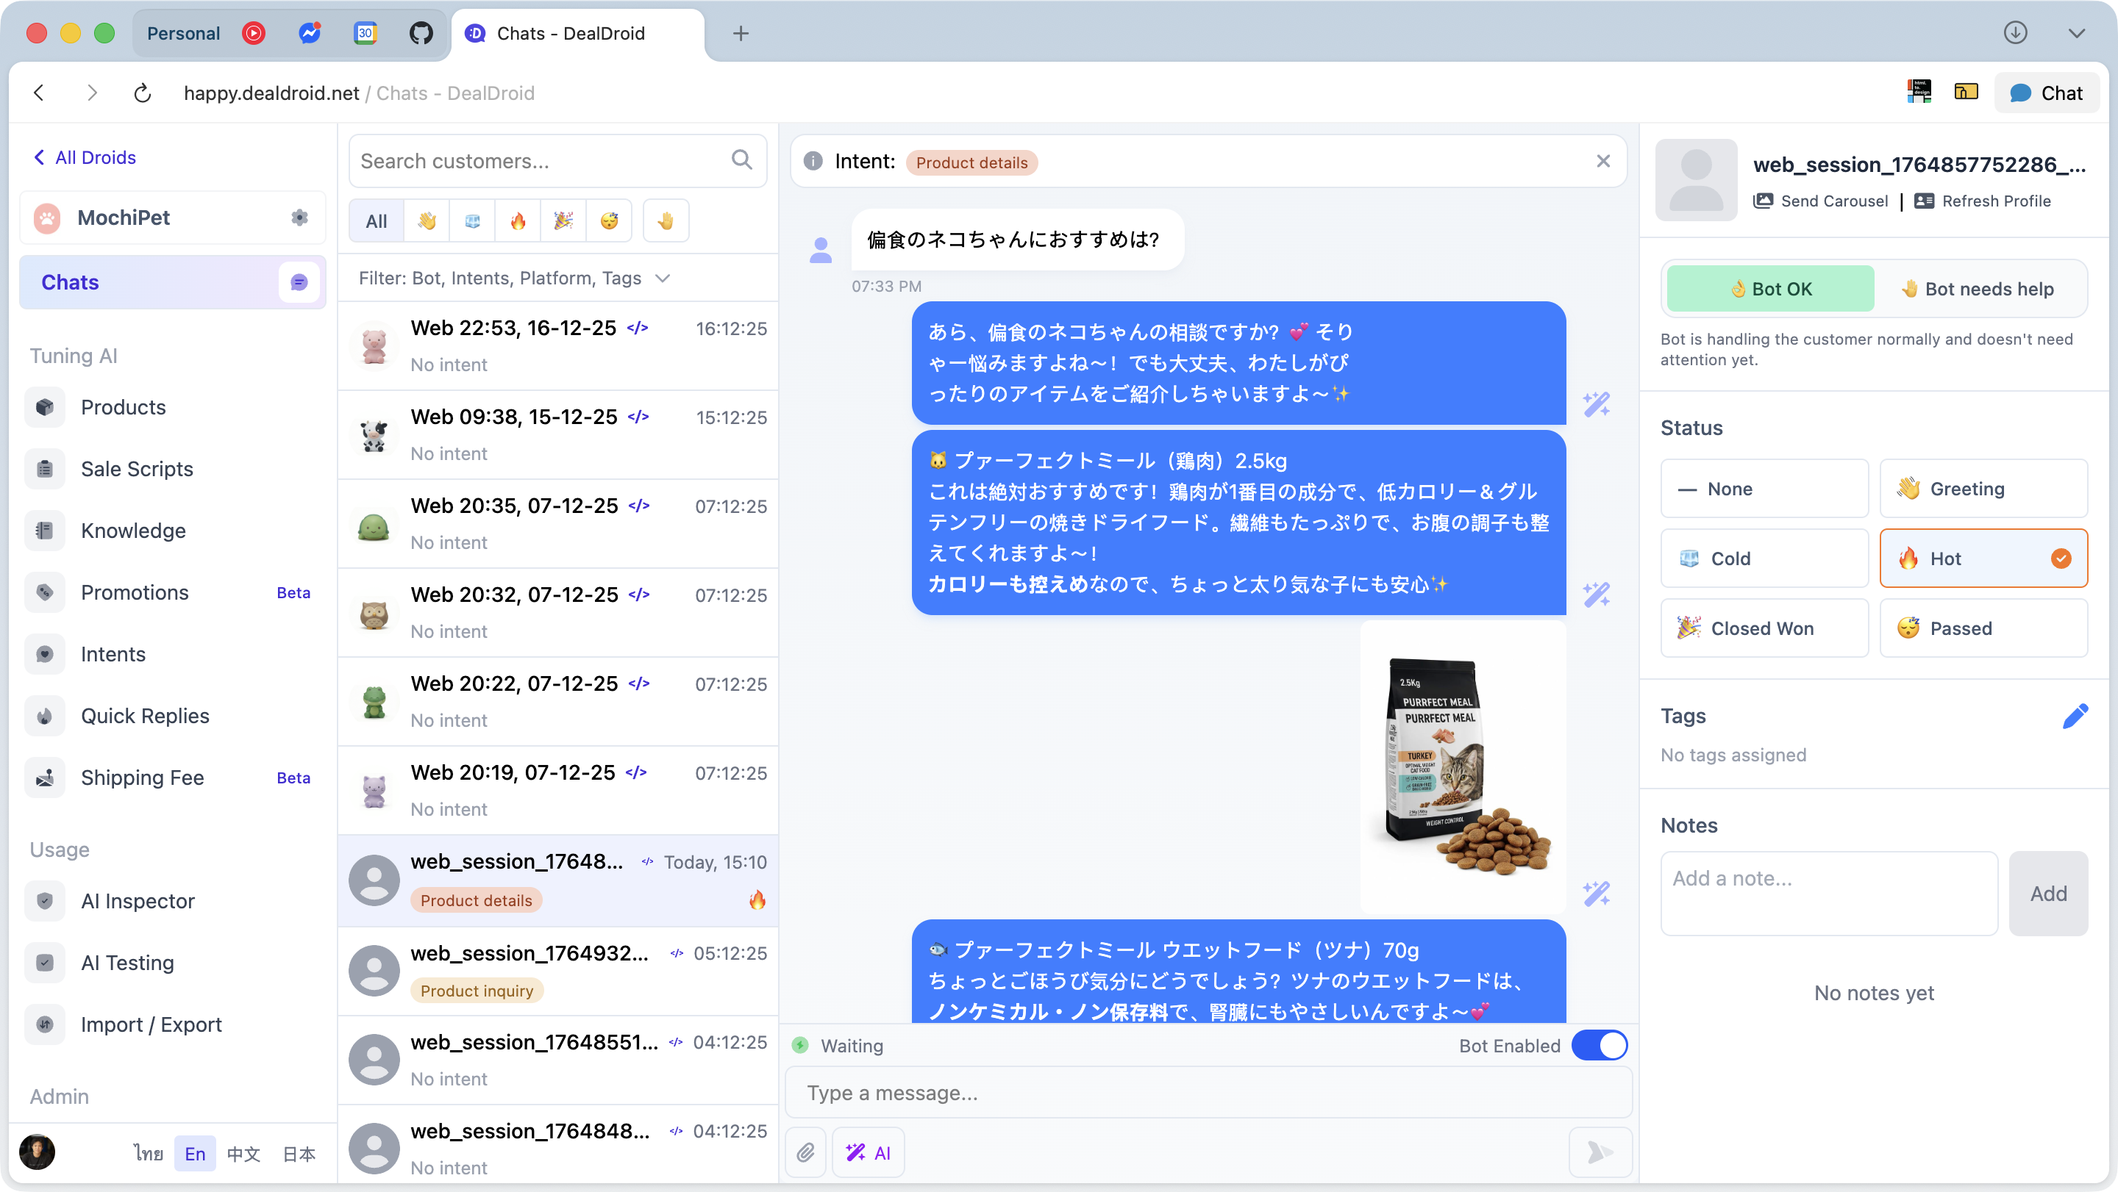This screenshot has height=1192, width=2118.
Task: Click the Type a message input field
Action: pos(1207,1093)
